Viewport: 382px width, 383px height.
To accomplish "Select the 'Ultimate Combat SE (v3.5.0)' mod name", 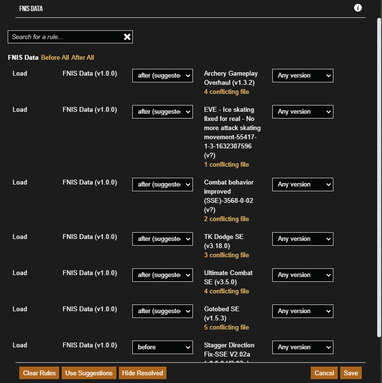I will (228, 277).
